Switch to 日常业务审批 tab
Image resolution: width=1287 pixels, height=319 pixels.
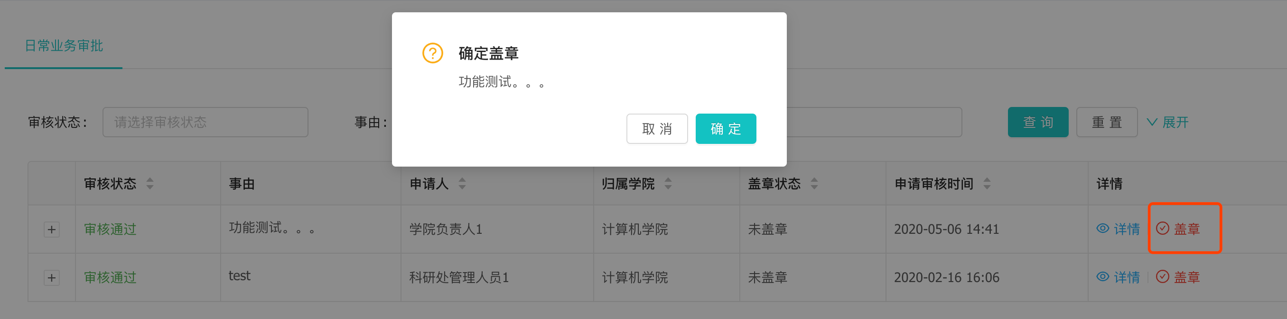coord(64,46)
